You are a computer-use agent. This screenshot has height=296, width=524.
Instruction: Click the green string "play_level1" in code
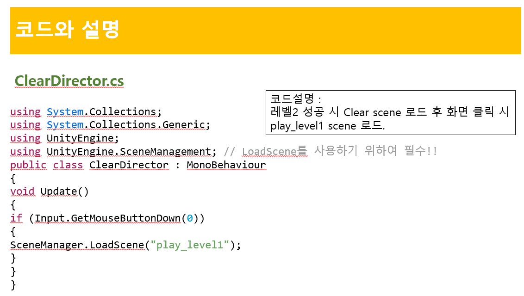190,245
